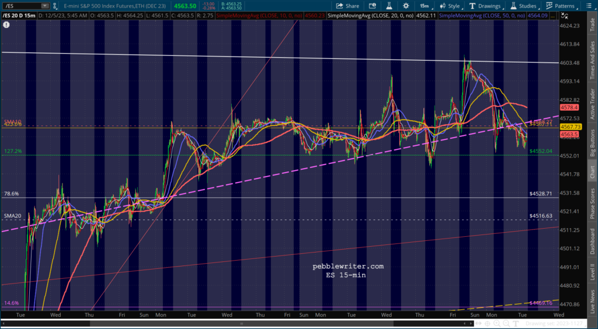Toggle the Trade side panel
598x329 pixels.
tap(592, 26)
